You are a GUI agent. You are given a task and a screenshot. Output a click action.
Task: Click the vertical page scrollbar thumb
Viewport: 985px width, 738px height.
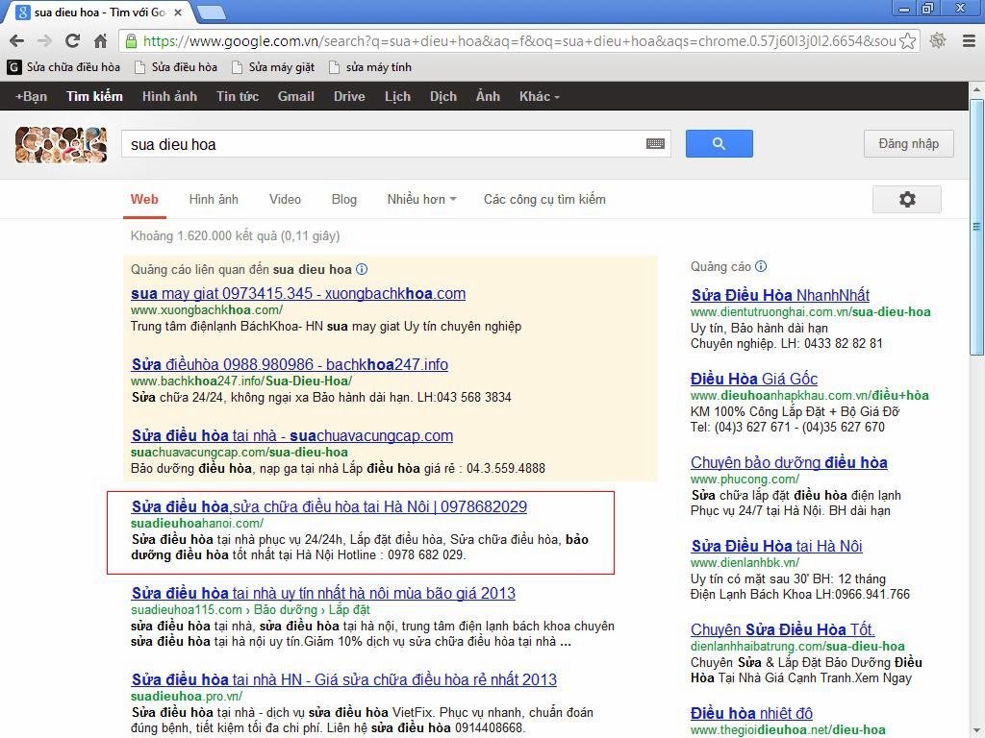point(976,227)
